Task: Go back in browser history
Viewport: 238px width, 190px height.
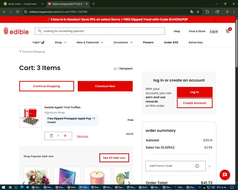Action: tap(4, 12)
